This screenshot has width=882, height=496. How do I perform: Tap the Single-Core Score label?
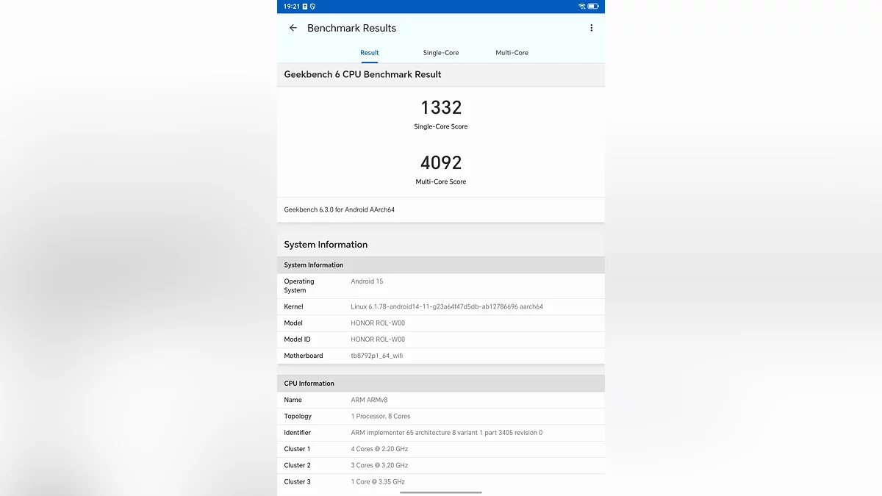click(441, 126)
